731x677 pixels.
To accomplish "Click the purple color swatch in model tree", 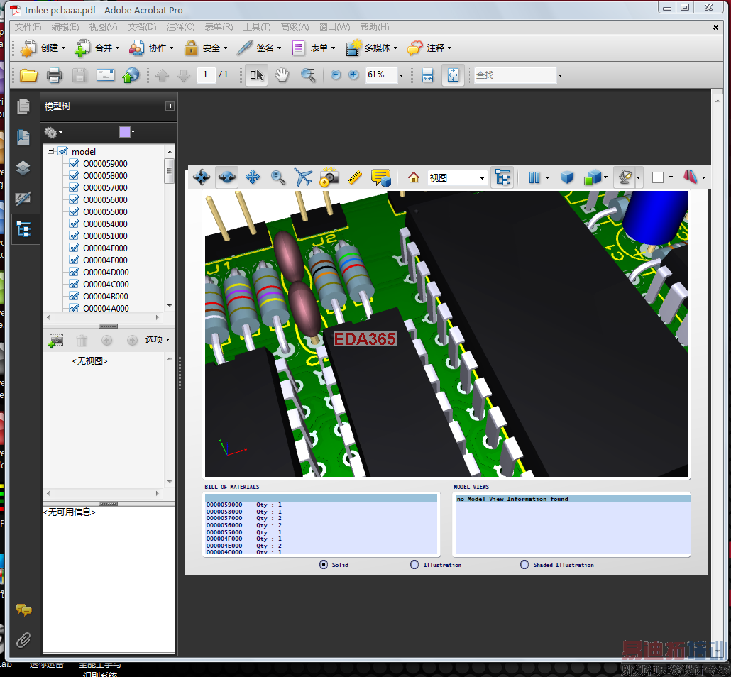I will 125,132.
